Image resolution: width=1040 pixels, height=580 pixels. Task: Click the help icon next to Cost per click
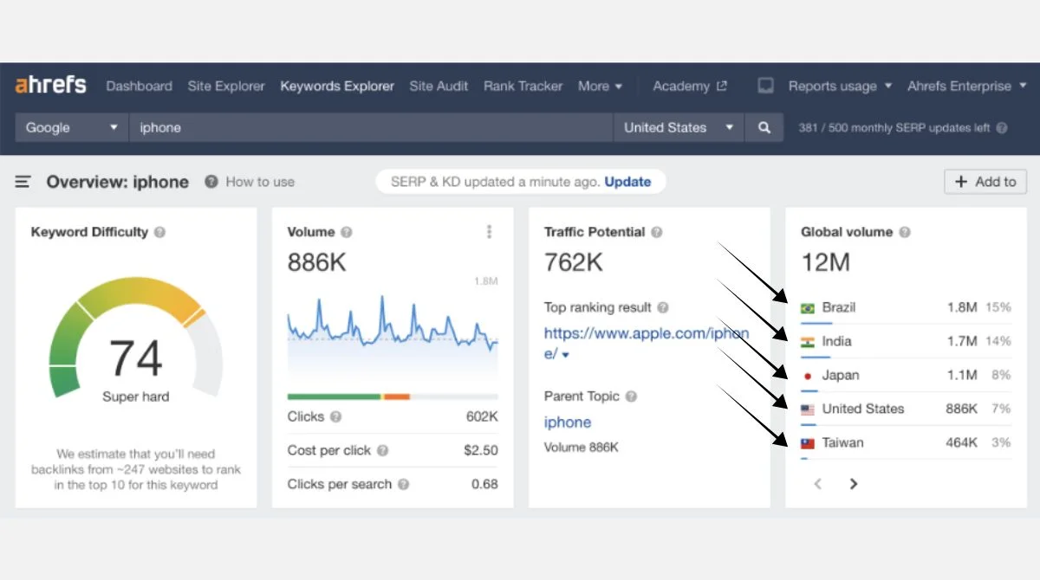coord(382,450)
